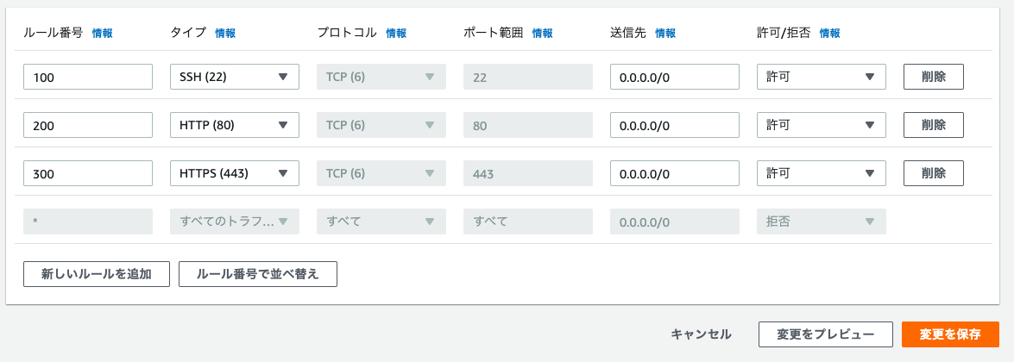Click the 送信先 column header text
The height and width of the screenshot is (362, 1014).
click(628, 33)
